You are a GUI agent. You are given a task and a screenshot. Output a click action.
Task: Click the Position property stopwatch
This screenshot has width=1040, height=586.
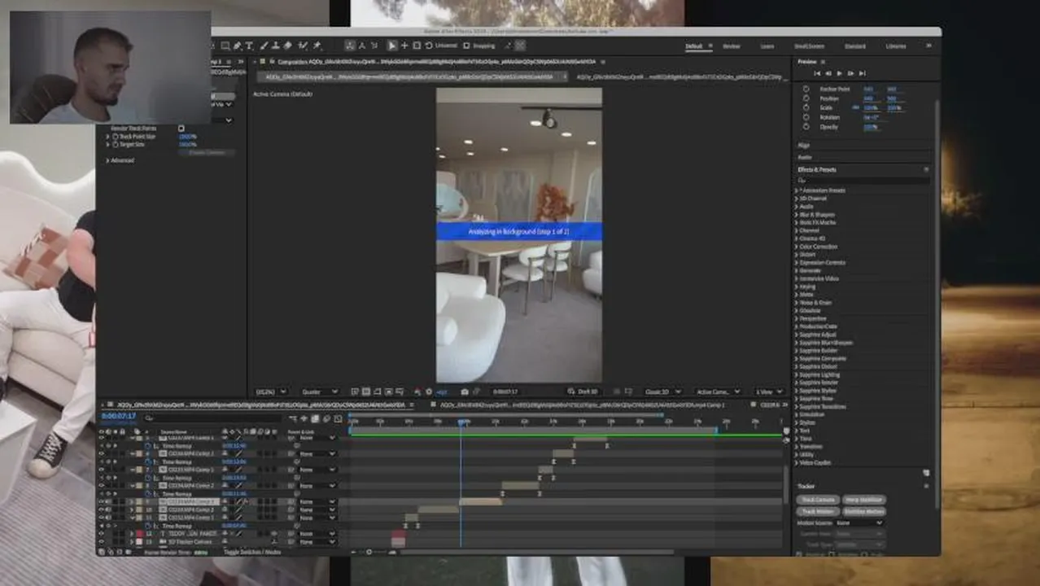[x=806, y=98]
